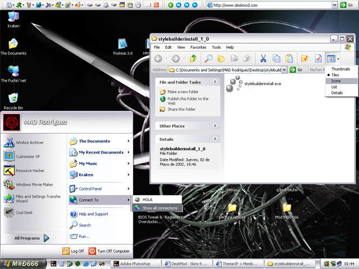The width and height of the screenshot is (359, 269).
Task: Collapse the File and Folder Tasks panel
Action: (215, 82)
